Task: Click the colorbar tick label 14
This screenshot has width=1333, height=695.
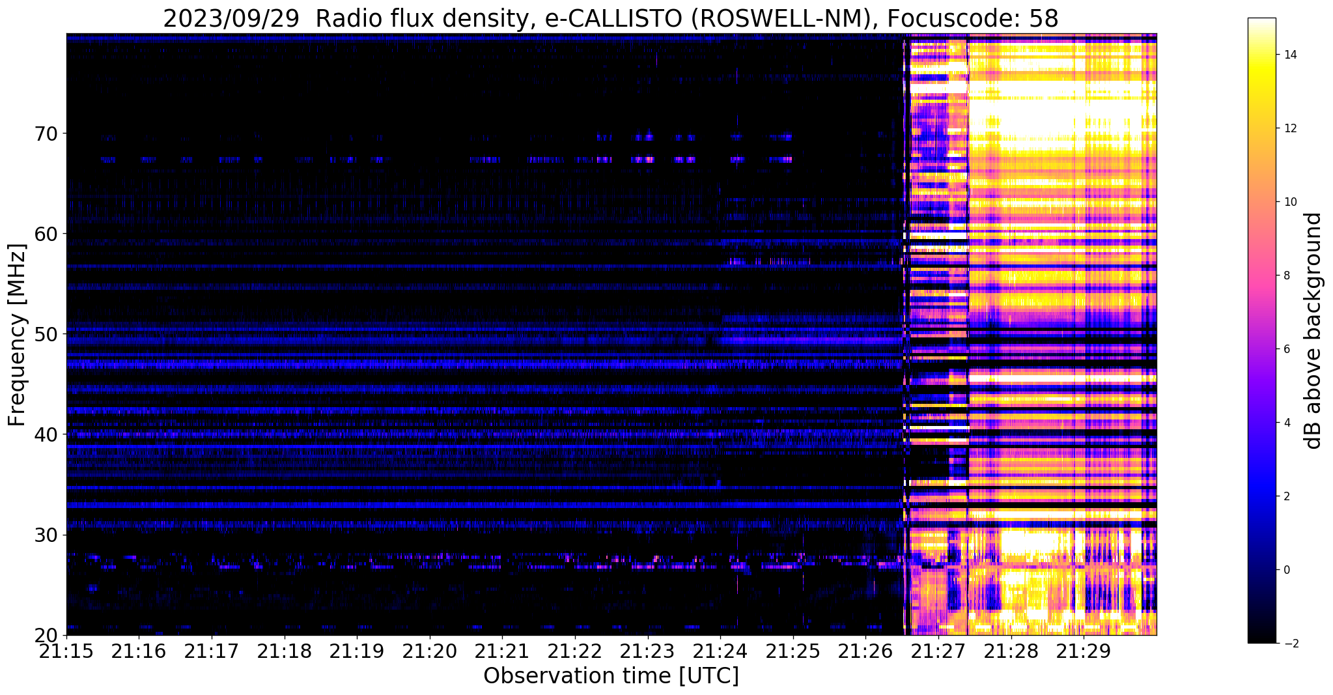Action: 1289,55
